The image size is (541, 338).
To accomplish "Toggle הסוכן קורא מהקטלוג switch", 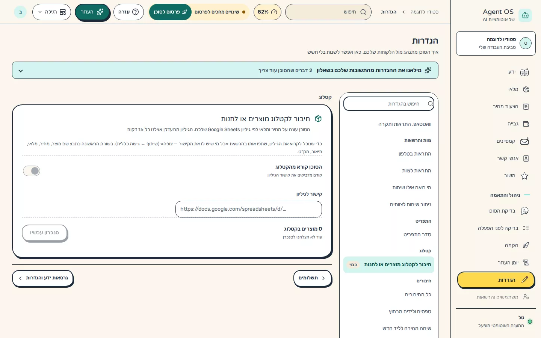I will (32, 171).
